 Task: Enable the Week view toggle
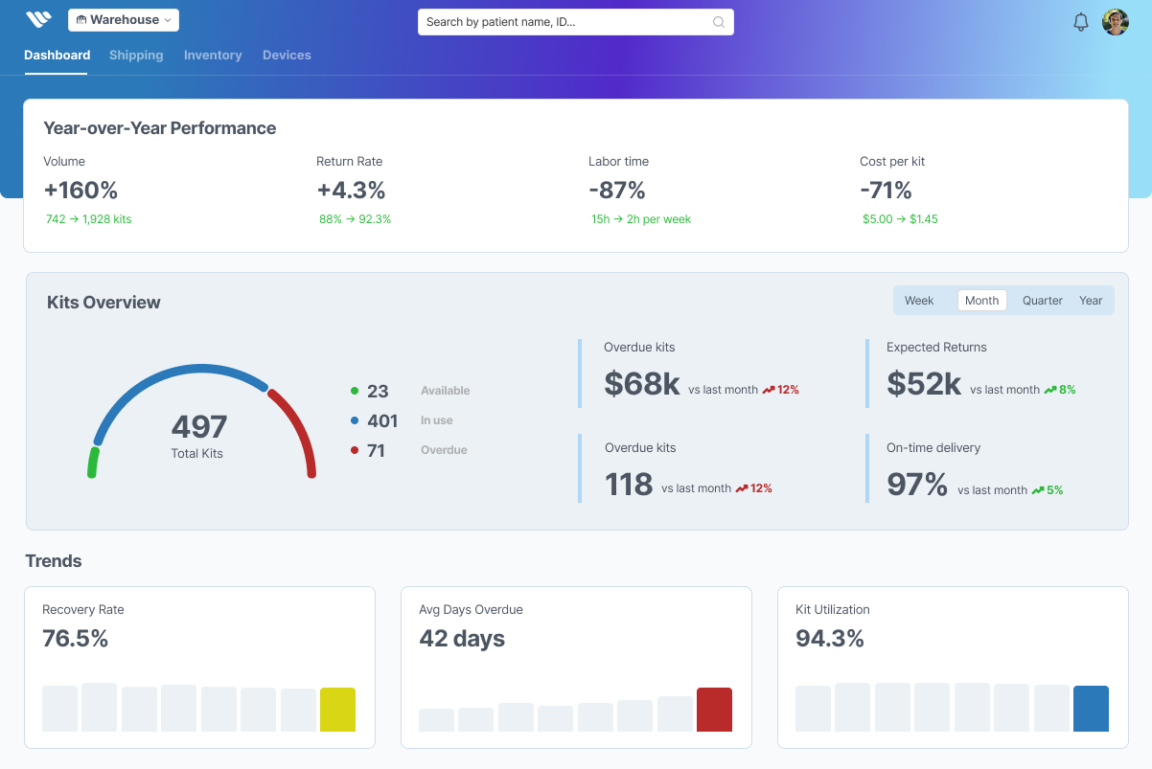[x=921, y=300]
